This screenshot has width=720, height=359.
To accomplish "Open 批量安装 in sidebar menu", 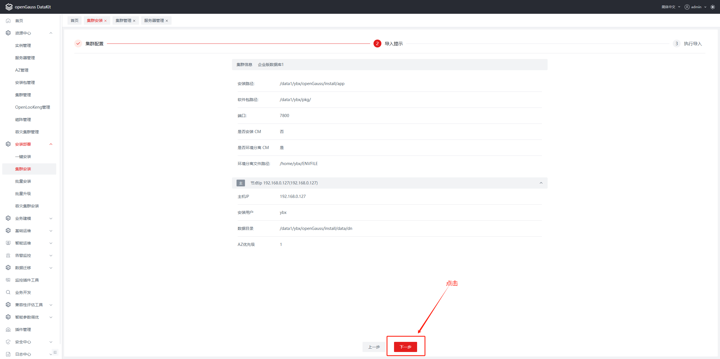I will (x=23, y=181).
